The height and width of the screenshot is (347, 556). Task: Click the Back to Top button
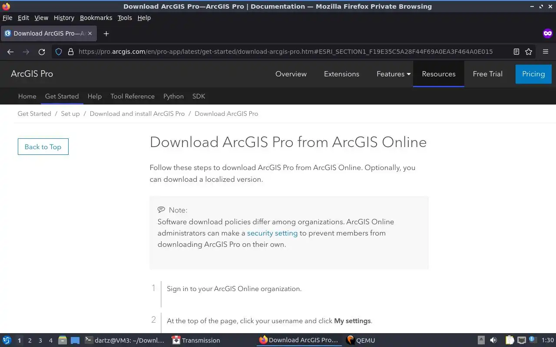(x=43, y=147)
